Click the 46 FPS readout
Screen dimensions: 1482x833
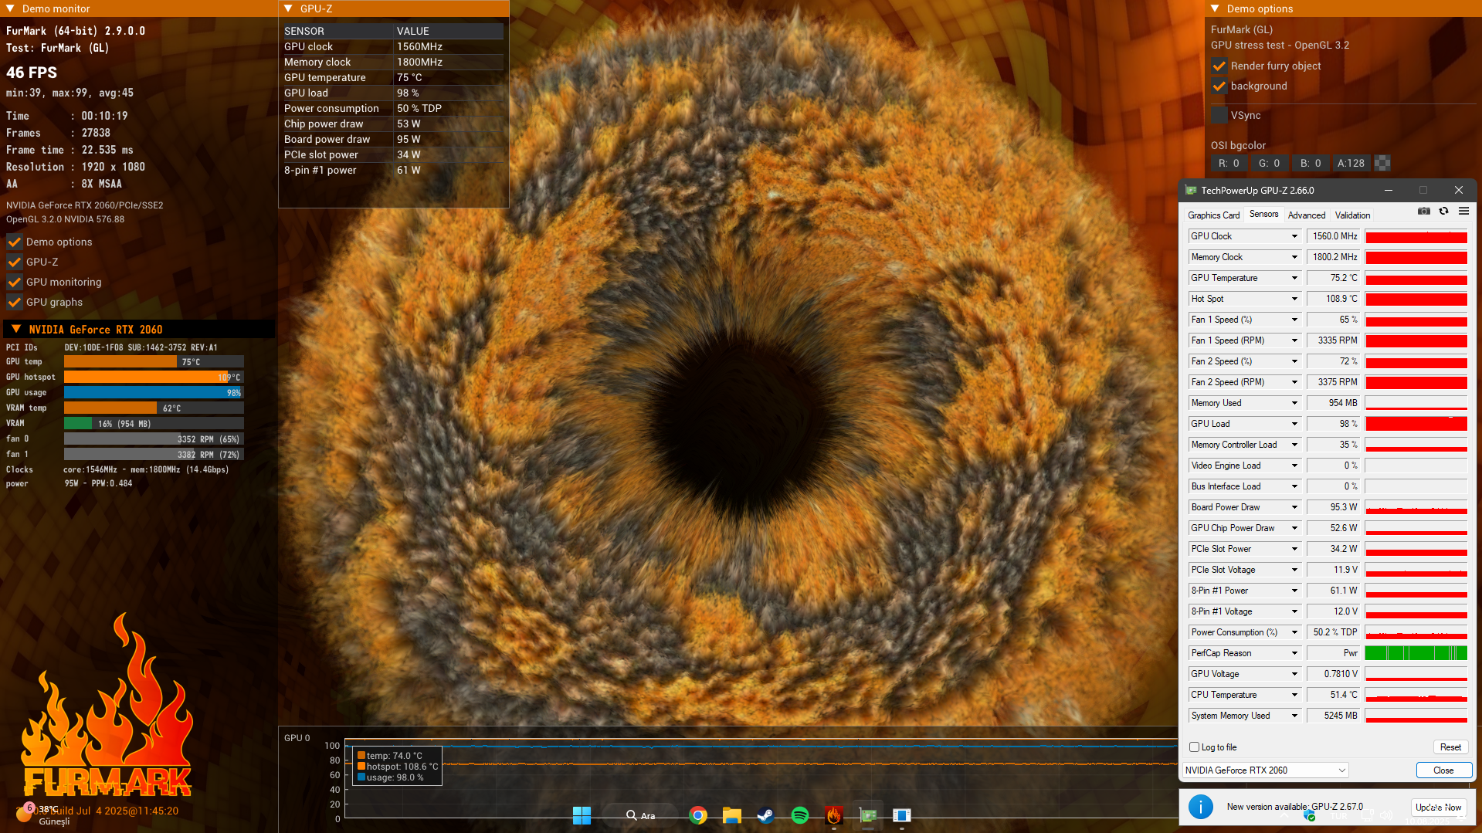tap(32, 73)
